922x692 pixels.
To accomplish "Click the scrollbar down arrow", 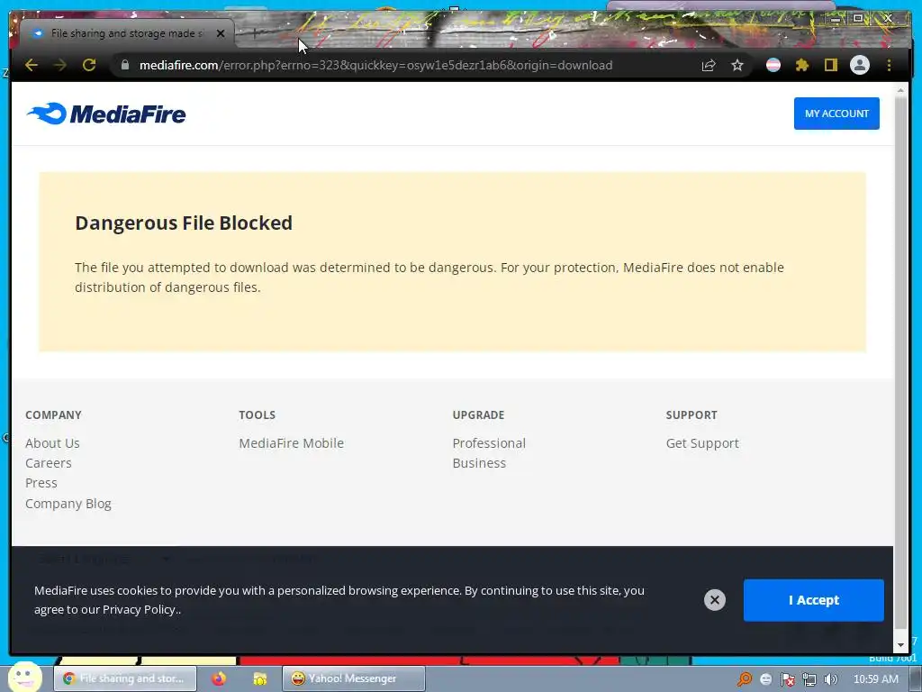I will (x=900, y=645).
